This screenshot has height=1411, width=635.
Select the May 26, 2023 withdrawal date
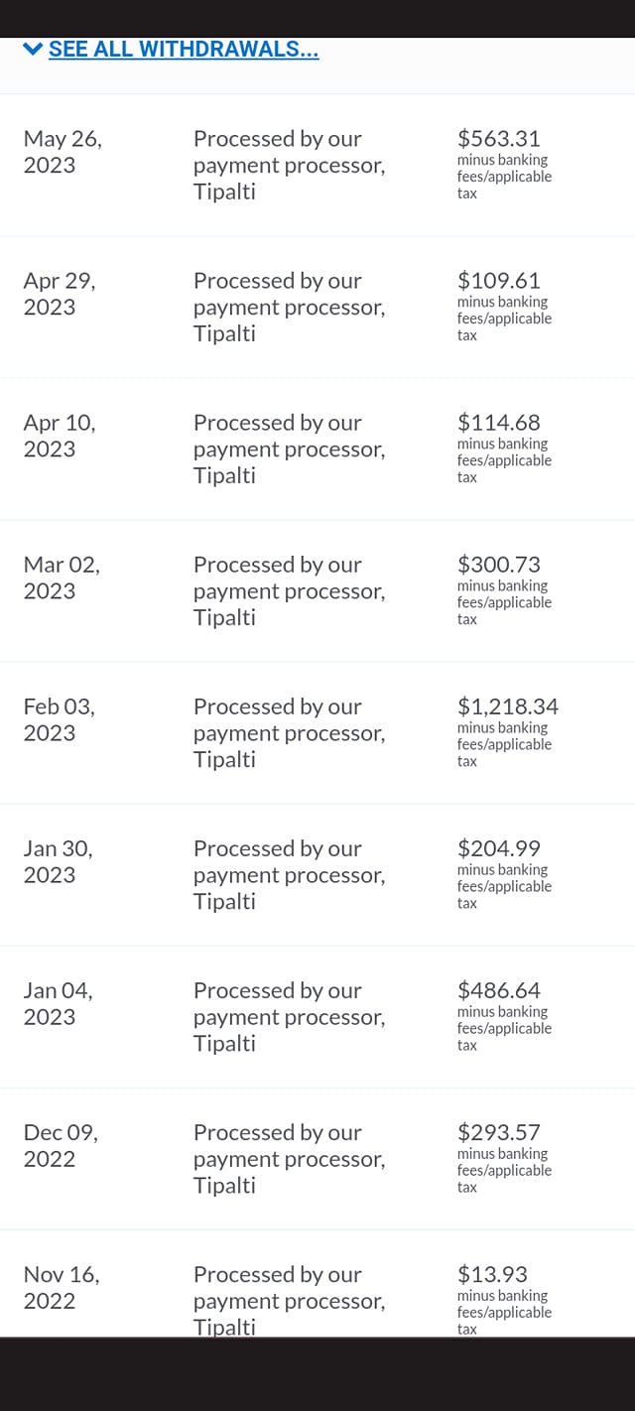click(x=62, y=152)
